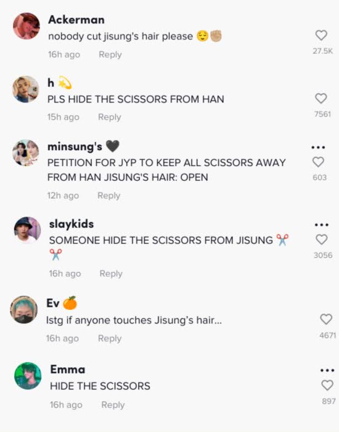Reply to Emma's comment
Viewport: 339px width, 432px height.
tap(113, 405)
